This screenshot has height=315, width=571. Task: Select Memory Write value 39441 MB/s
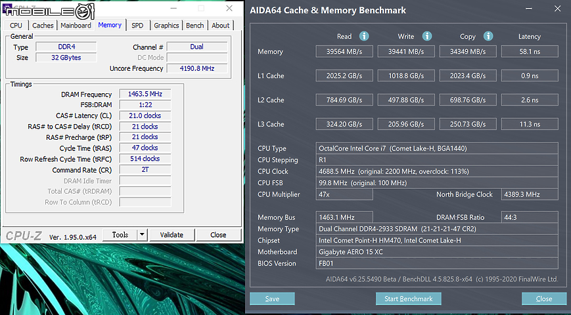(x=406, y=52)
